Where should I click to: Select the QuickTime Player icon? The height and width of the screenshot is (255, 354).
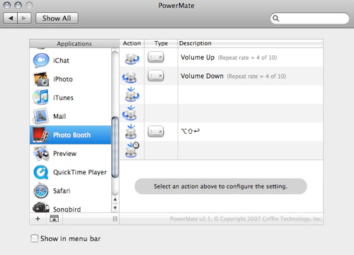pos(41,172)
